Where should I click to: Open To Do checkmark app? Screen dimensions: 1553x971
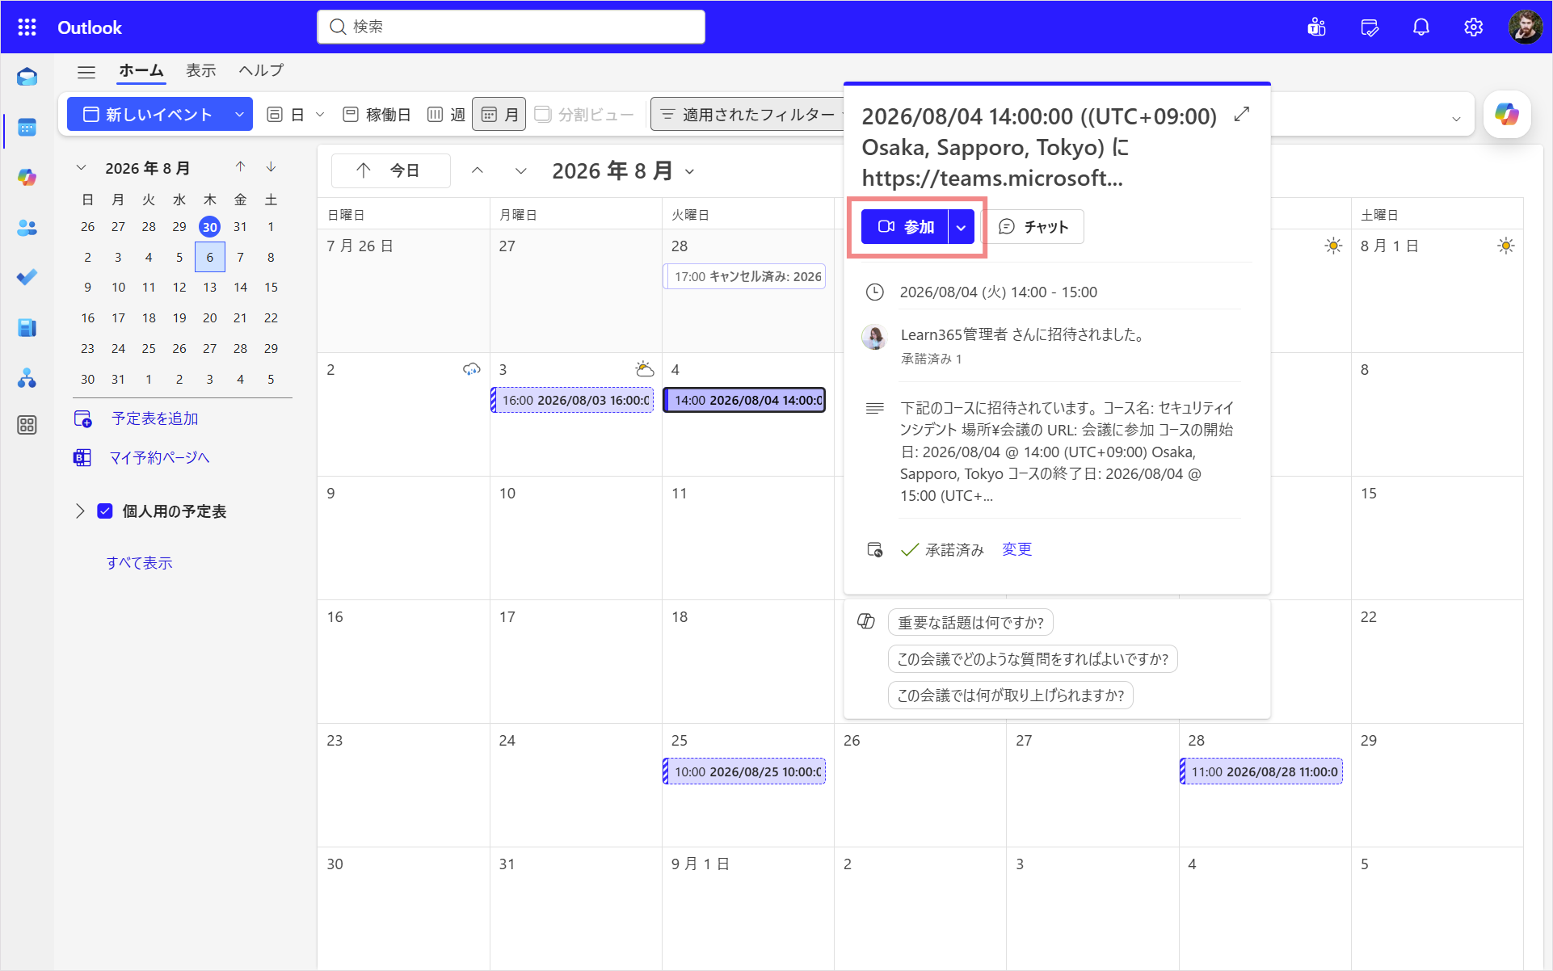[x=27, y=277]
